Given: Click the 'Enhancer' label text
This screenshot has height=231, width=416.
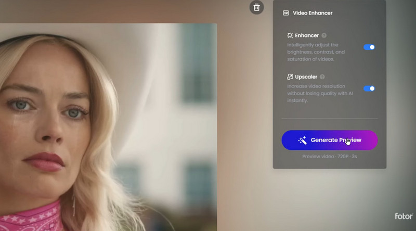Looking at the screenshot, I should pos(307,35).
